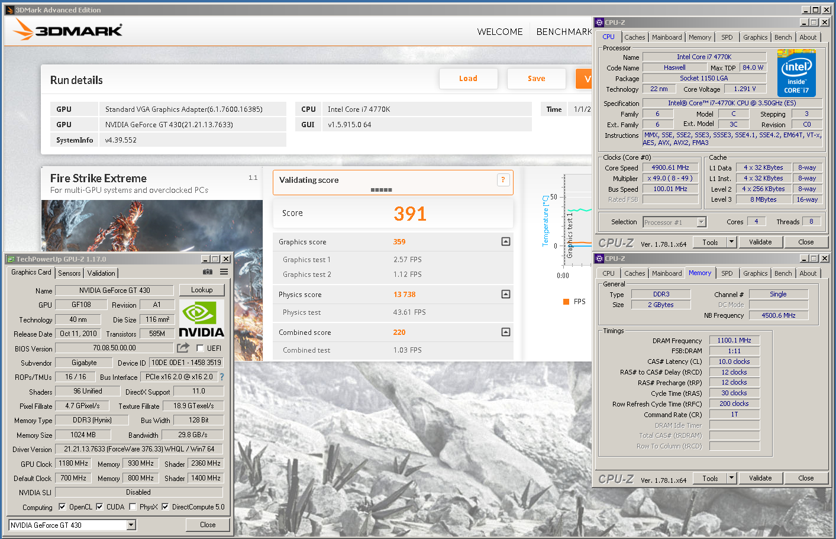
Task: Click the GPU-Z screenshot camera icon
Action: tap(208, 272)
